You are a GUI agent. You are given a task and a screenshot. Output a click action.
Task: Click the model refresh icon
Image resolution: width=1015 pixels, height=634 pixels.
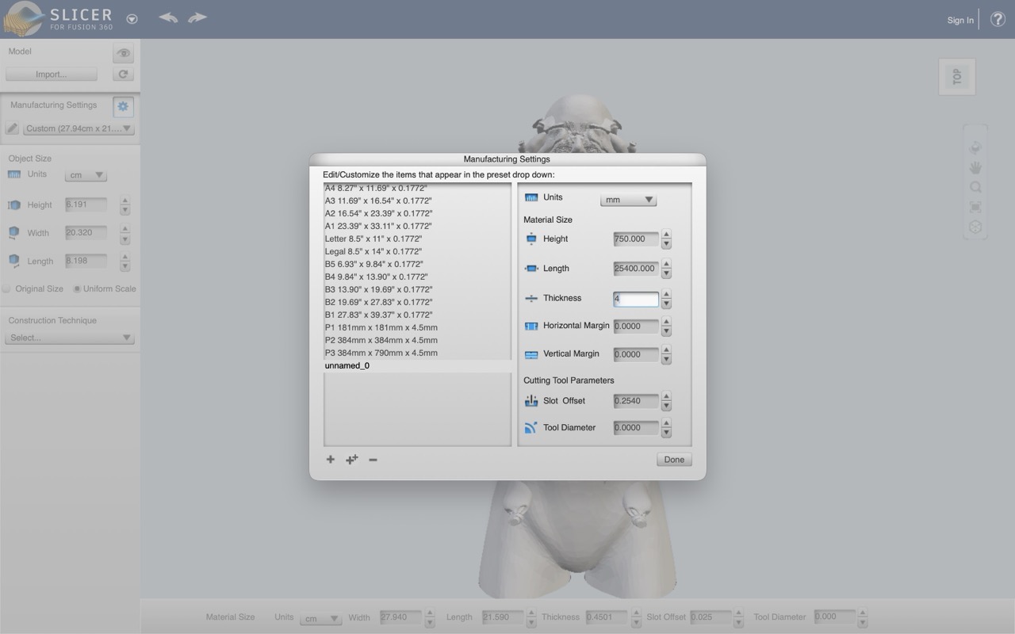coord(123,74)
